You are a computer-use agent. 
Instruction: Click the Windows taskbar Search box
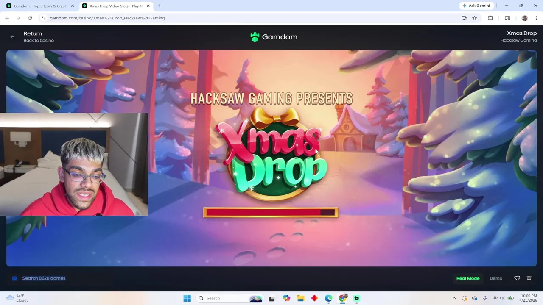[x=230, y=298]
